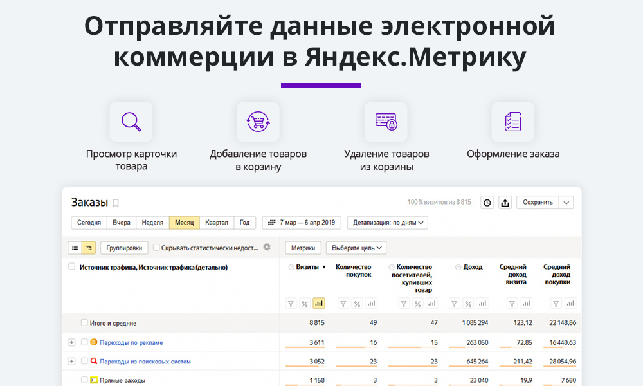Open the clock history icon
The image size is (643, 386).
pyautogui.click(x=487, y=203)
